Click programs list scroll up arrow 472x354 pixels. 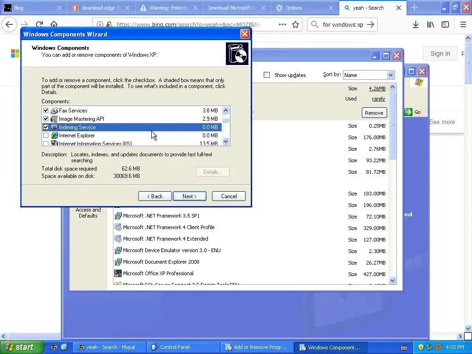[x=392, y=87]
